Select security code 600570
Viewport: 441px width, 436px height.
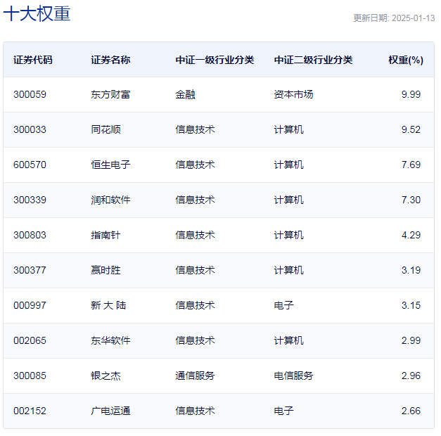pos(30,165)
